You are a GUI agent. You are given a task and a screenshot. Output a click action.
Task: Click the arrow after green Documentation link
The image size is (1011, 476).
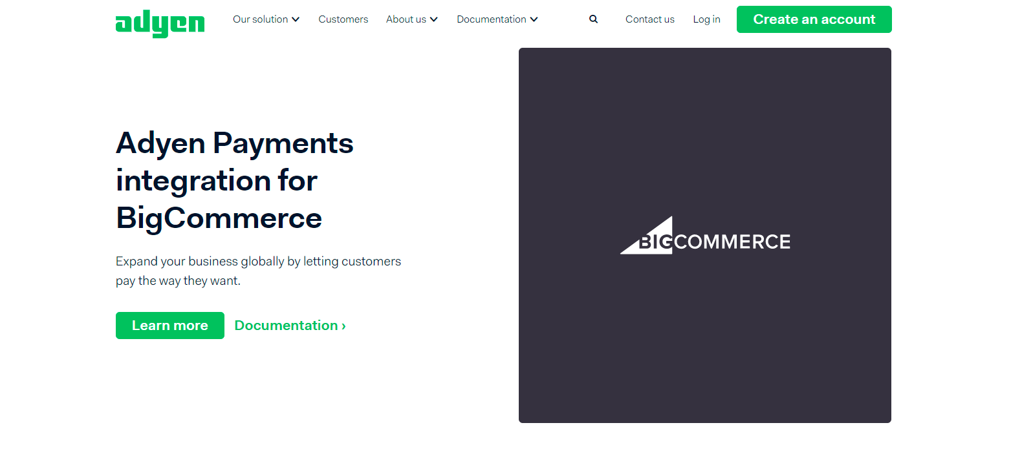click(x=343, y=326)
